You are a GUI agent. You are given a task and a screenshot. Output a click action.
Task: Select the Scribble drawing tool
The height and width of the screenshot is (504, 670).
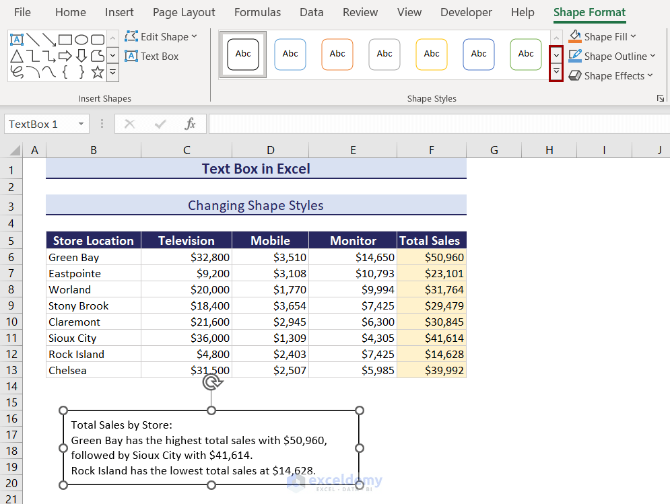16,73
